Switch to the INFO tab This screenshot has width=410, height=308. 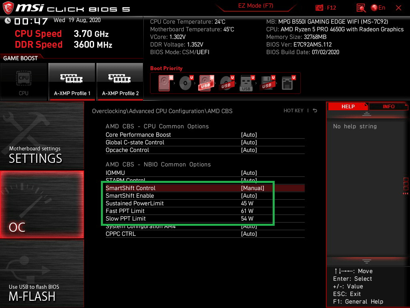[388, 107]
